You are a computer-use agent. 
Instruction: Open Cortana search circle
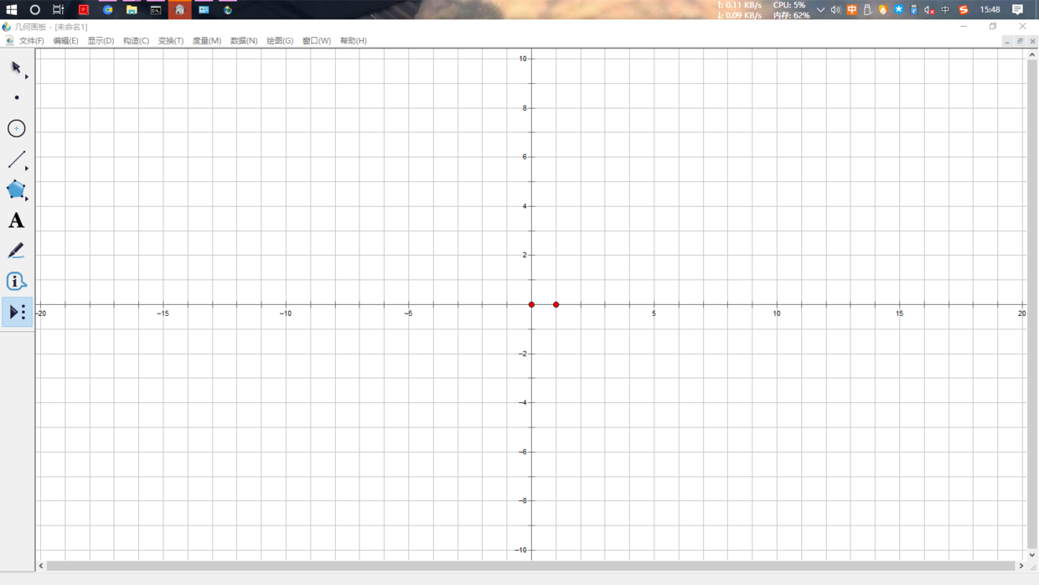coord(35,10)
